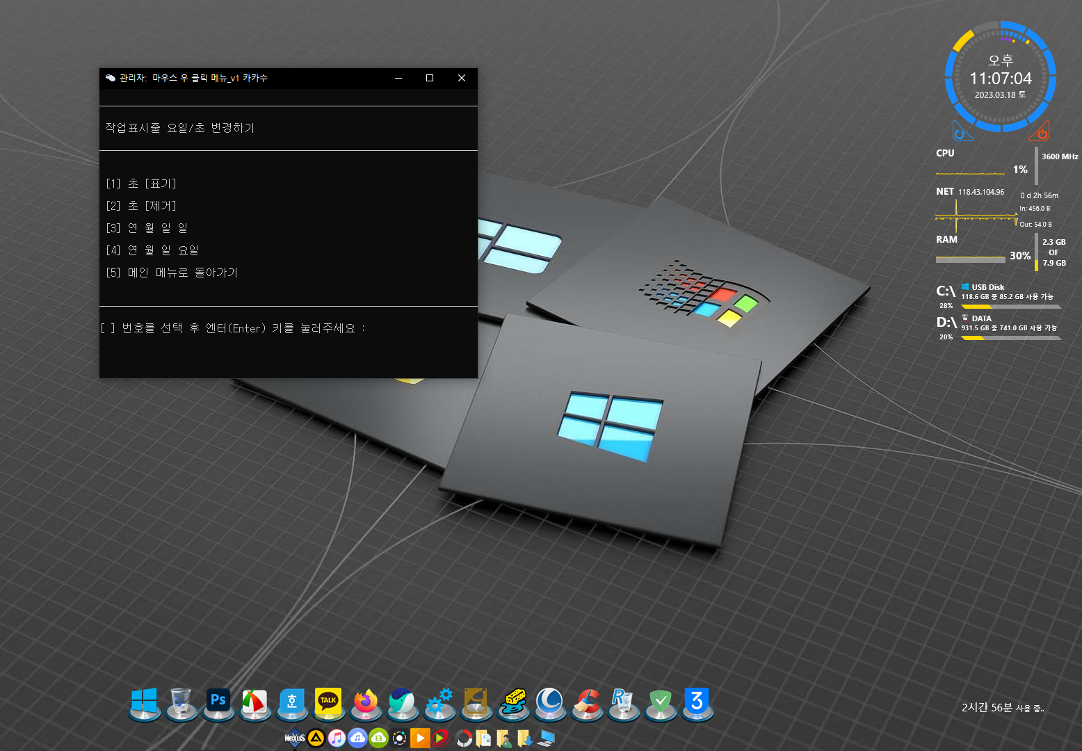Click the D:\ DATA drive usage bar
Screen dimensions: 1082x751
(1011, 338)
